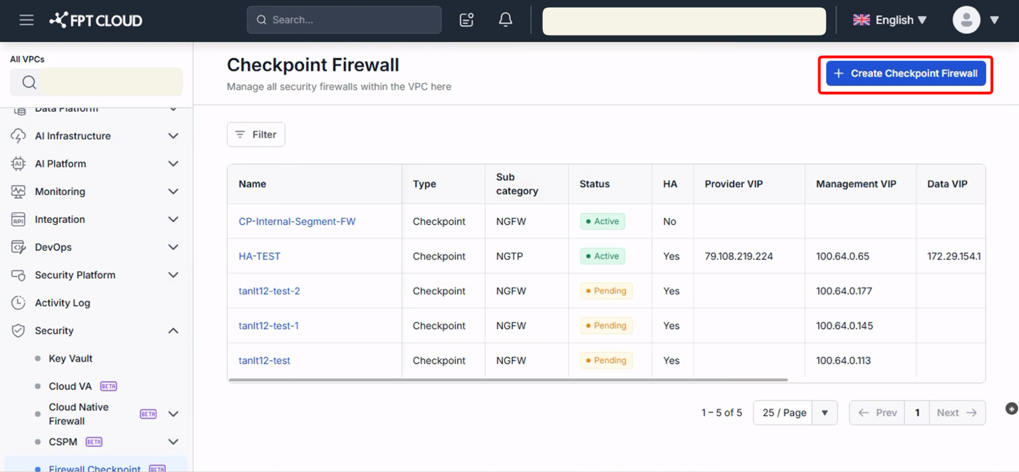Click the floating plus circle icon
Screen dimensions: 1019x472
pos(1011,409)
